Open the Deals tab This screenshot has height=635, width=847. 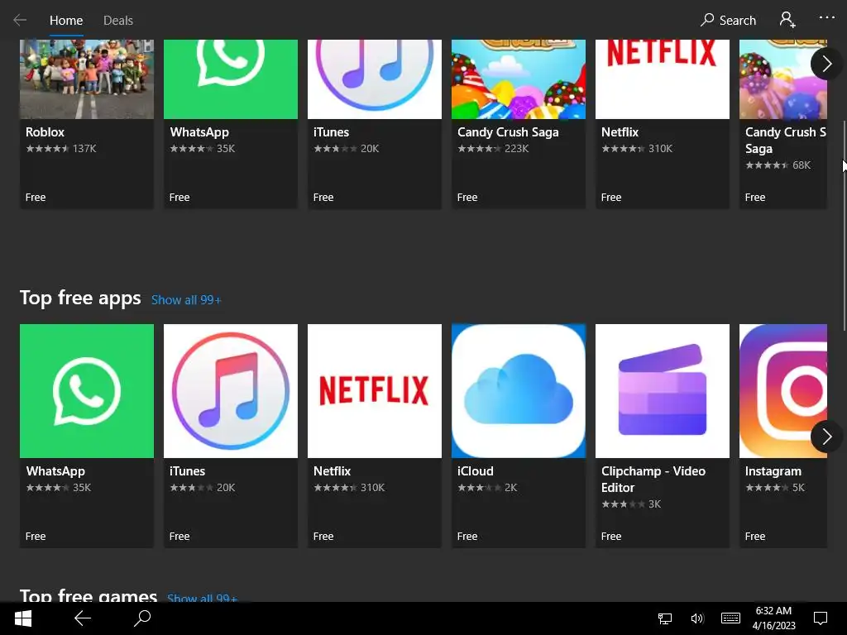pos(117,21)
